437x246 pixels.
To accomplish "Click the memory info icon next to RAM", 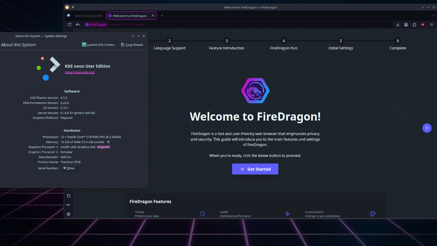I will coord(108,142).
